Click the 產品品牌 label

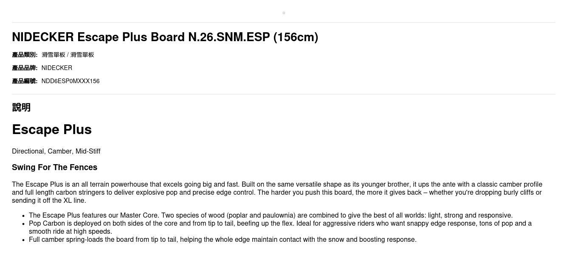coord(25,68)
